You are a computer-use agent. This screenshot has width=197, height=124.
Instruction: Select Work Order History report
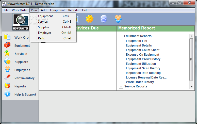140,82
